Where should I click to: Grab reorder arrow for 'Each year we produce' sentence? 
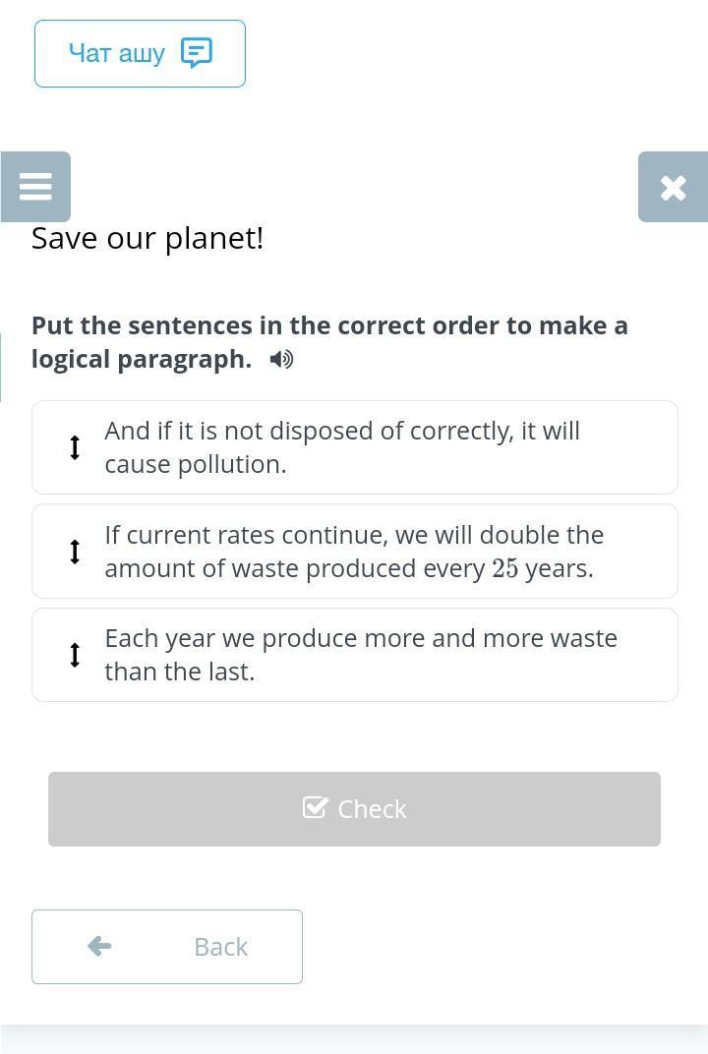(75, 655)
